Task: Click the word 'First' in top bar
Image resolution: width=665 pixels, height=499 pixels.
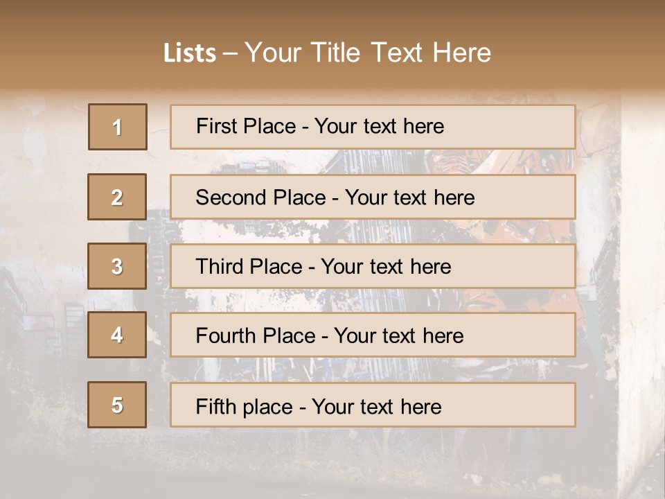Action: (216, 126)
